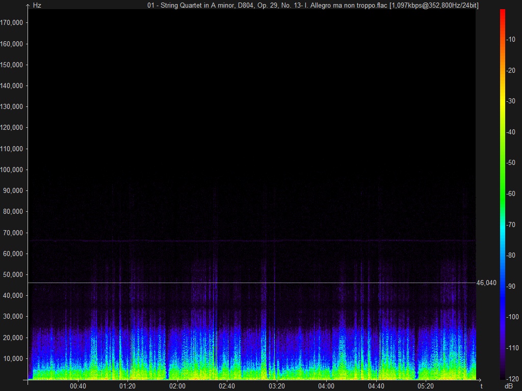Click the 90,000 Hz axis label
Screen dimensions: 522x391
[x=13, y=191]
